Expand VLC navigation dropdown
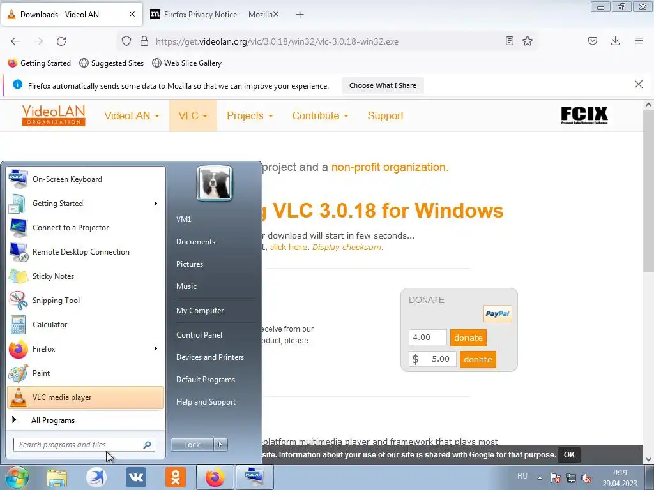The width and height of the screenshot is (654, 490). pyautogui.click(x=193, y=116)
